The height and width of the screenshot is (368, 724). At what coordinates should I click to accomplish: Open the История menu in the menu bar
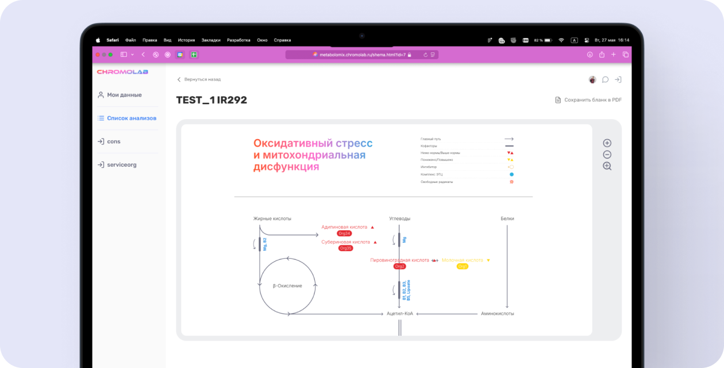coord(186,40)
